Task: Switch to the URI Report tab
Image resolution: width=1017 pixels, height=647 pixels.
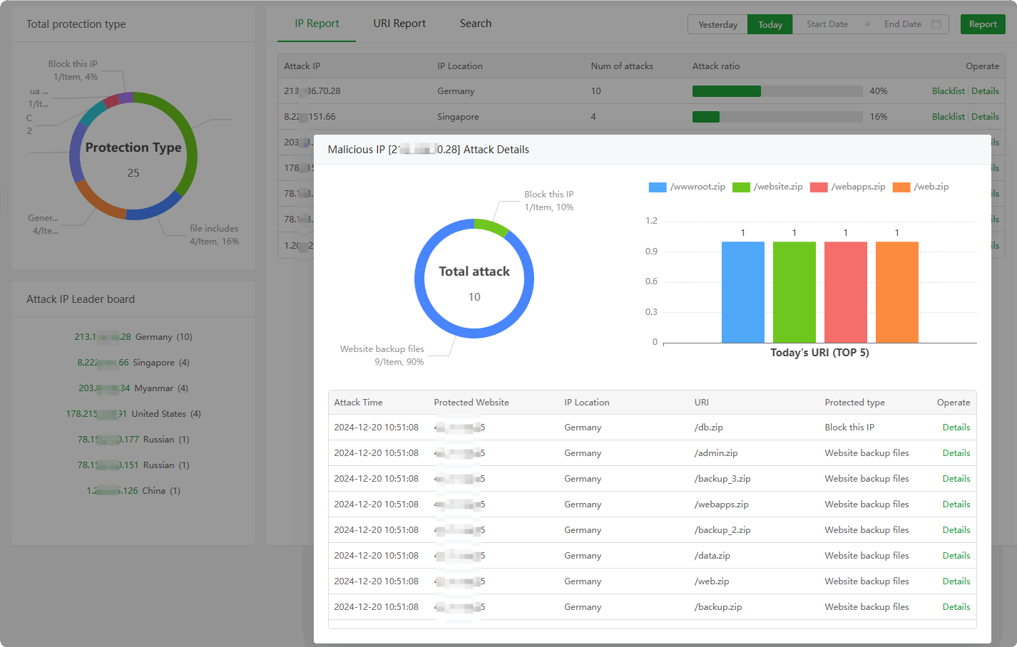Action: pos(399,24)
